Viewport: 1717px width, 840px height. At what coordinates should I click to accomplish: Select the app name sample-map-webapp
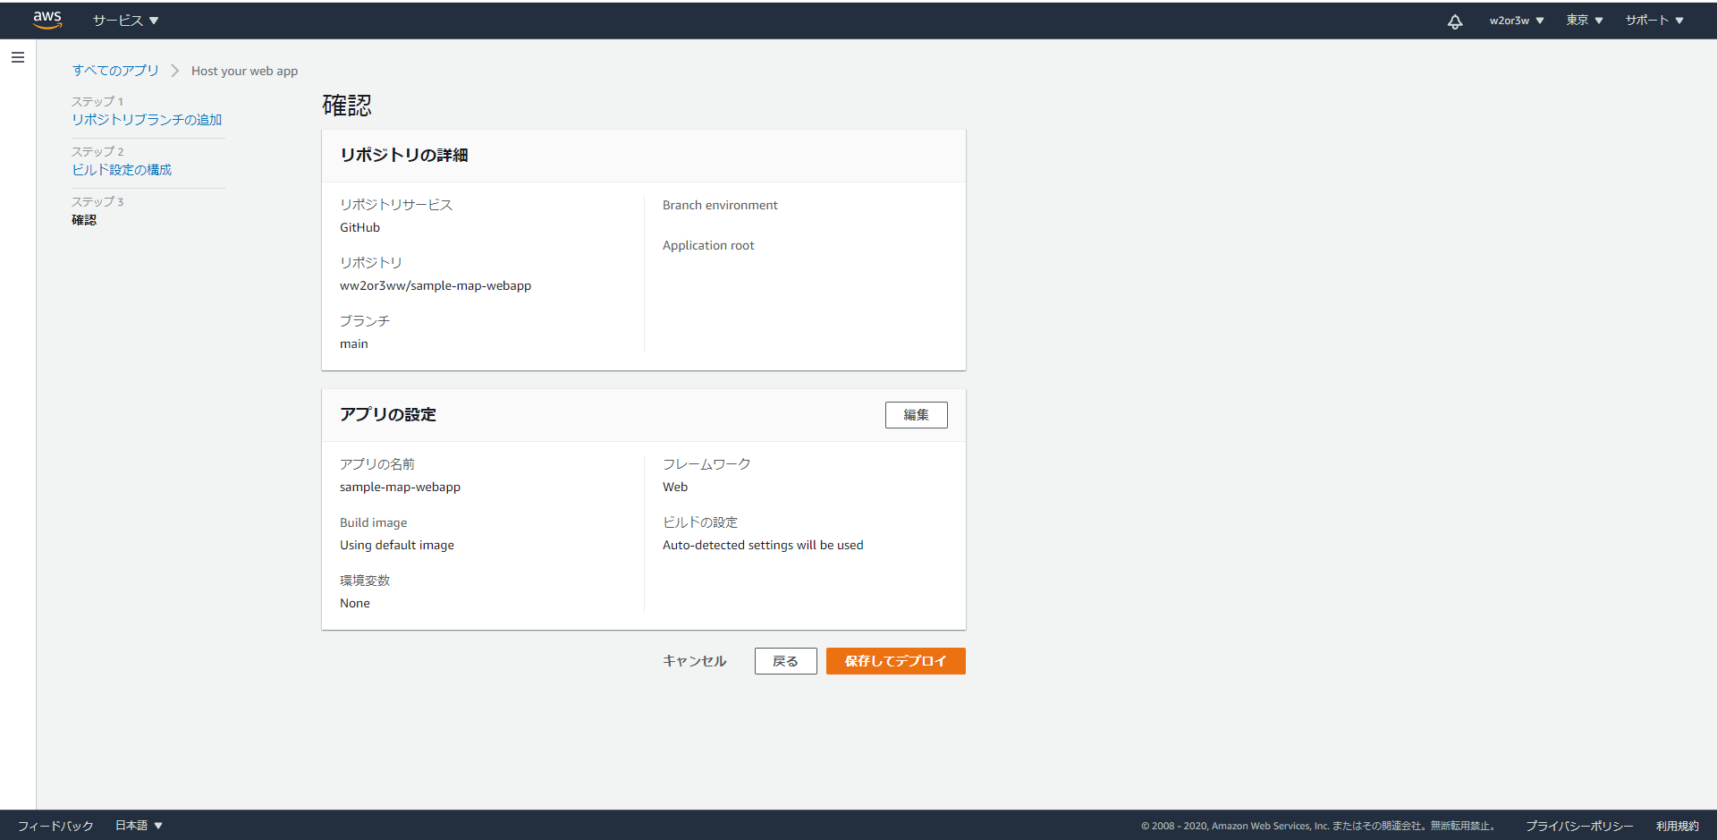pos(400,488)
